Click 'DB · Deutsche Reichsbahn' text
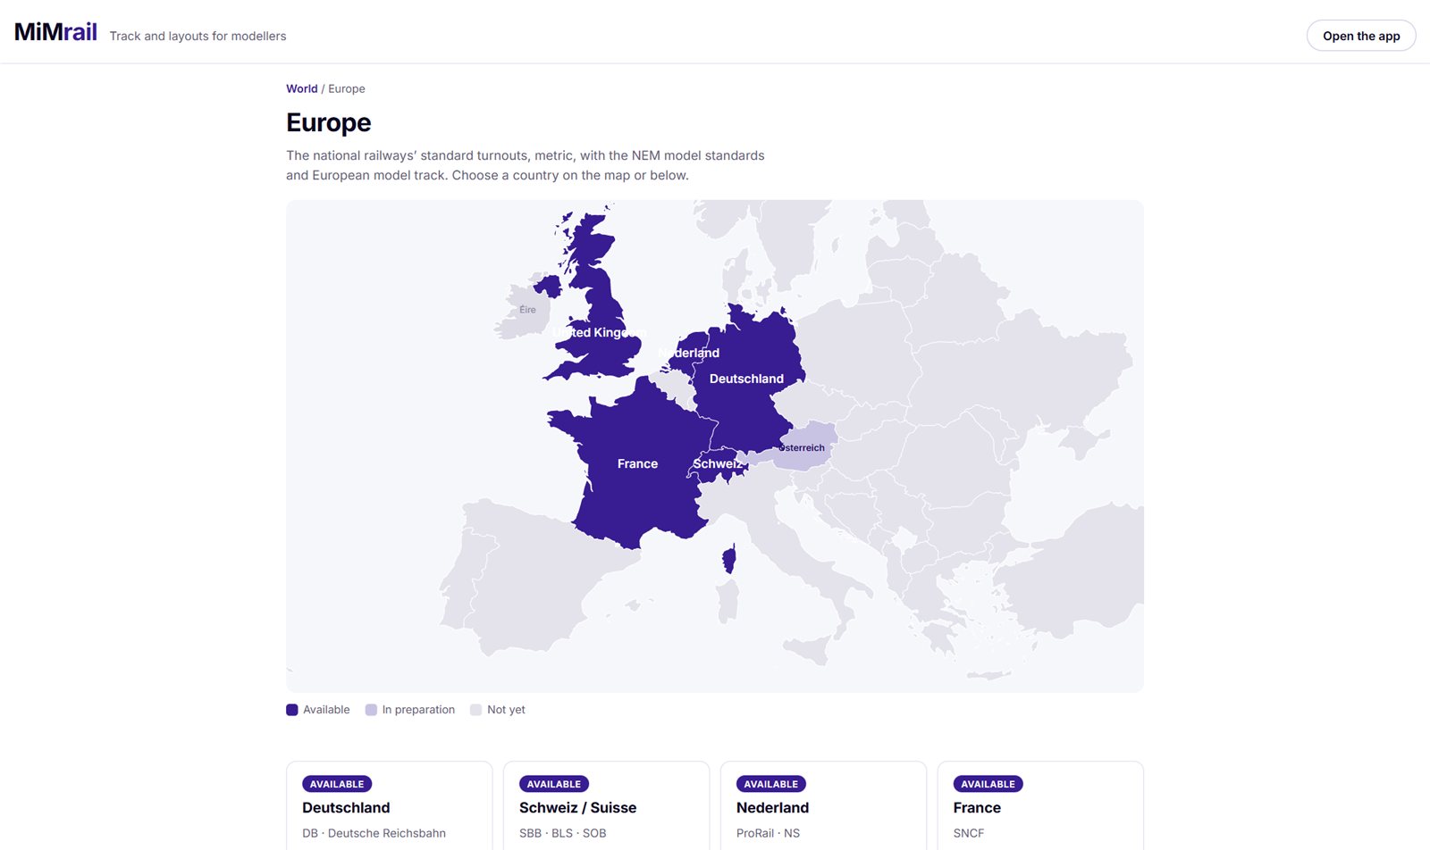The width and height of the screenshot is (1430, 850). pyautogui.click(x=374, y=833)
